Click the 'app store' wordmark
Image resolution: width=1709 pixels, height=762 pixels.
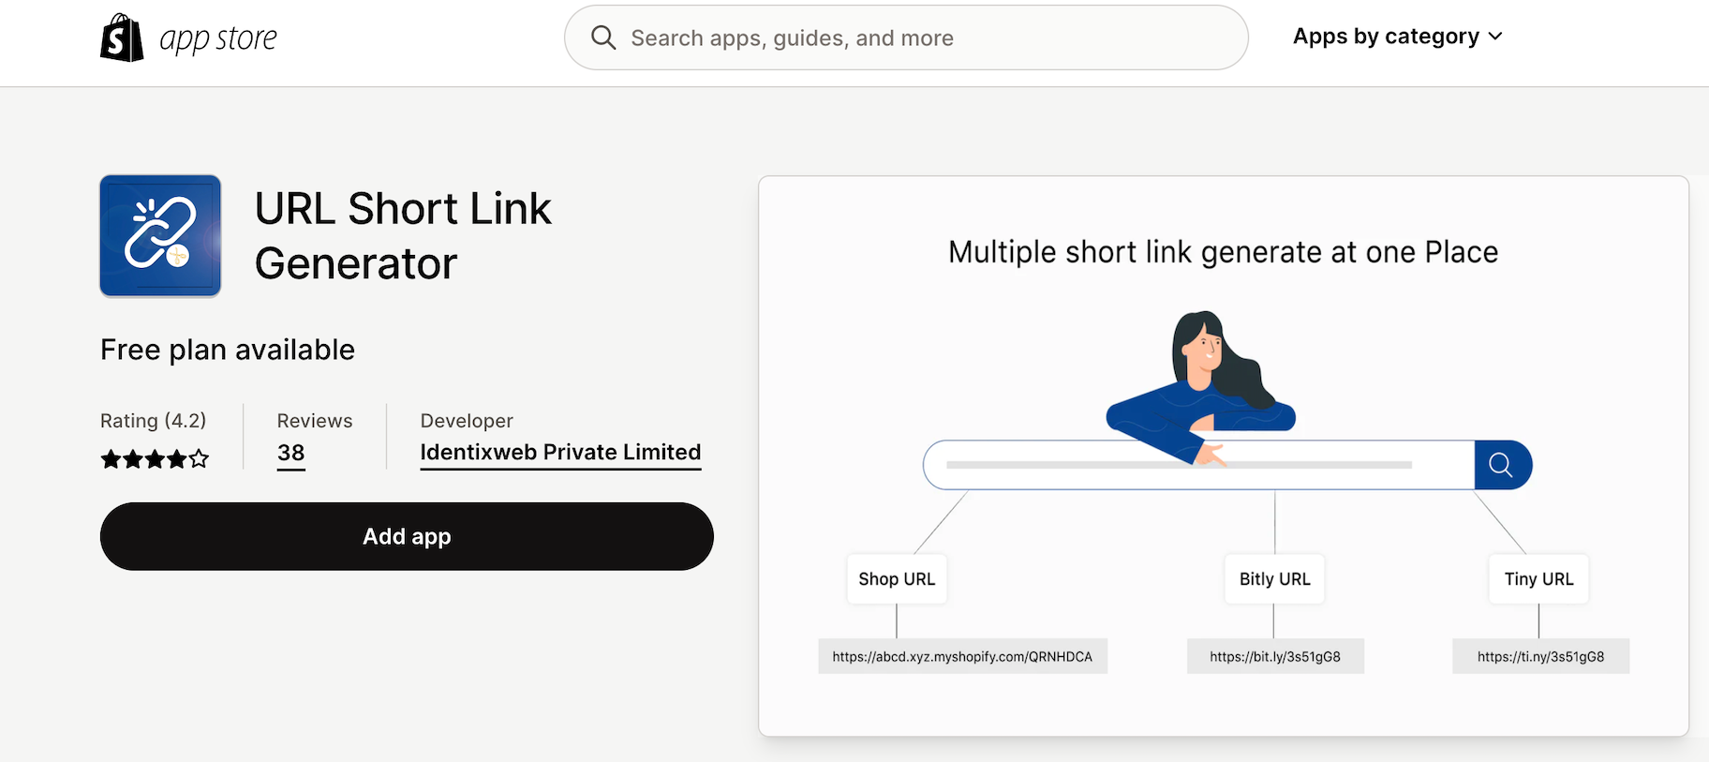tap(218, 38)
